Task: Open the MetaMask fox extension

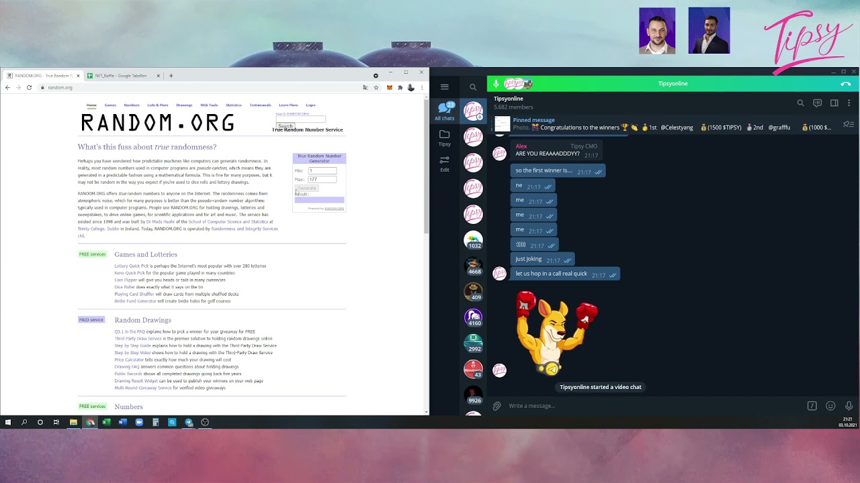Action: pos(389,87)
